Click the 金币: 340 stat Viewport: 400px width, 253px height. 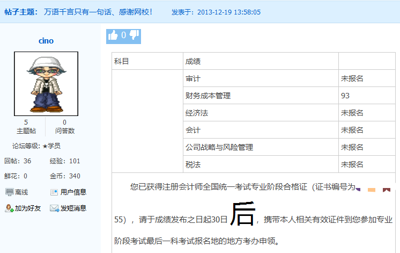(65, 176)
